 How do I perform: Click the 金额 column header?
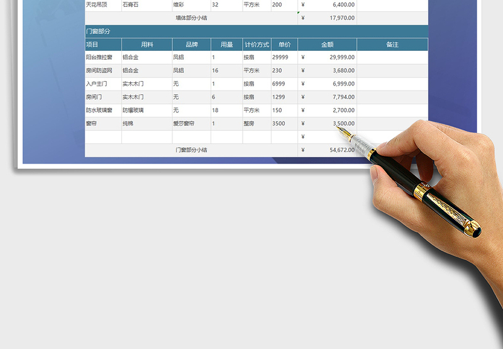tap(327, 45)
